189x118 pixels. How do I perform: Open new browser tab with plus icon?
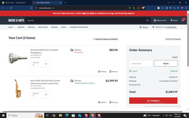pyautogui.click(x=65, y=3)
